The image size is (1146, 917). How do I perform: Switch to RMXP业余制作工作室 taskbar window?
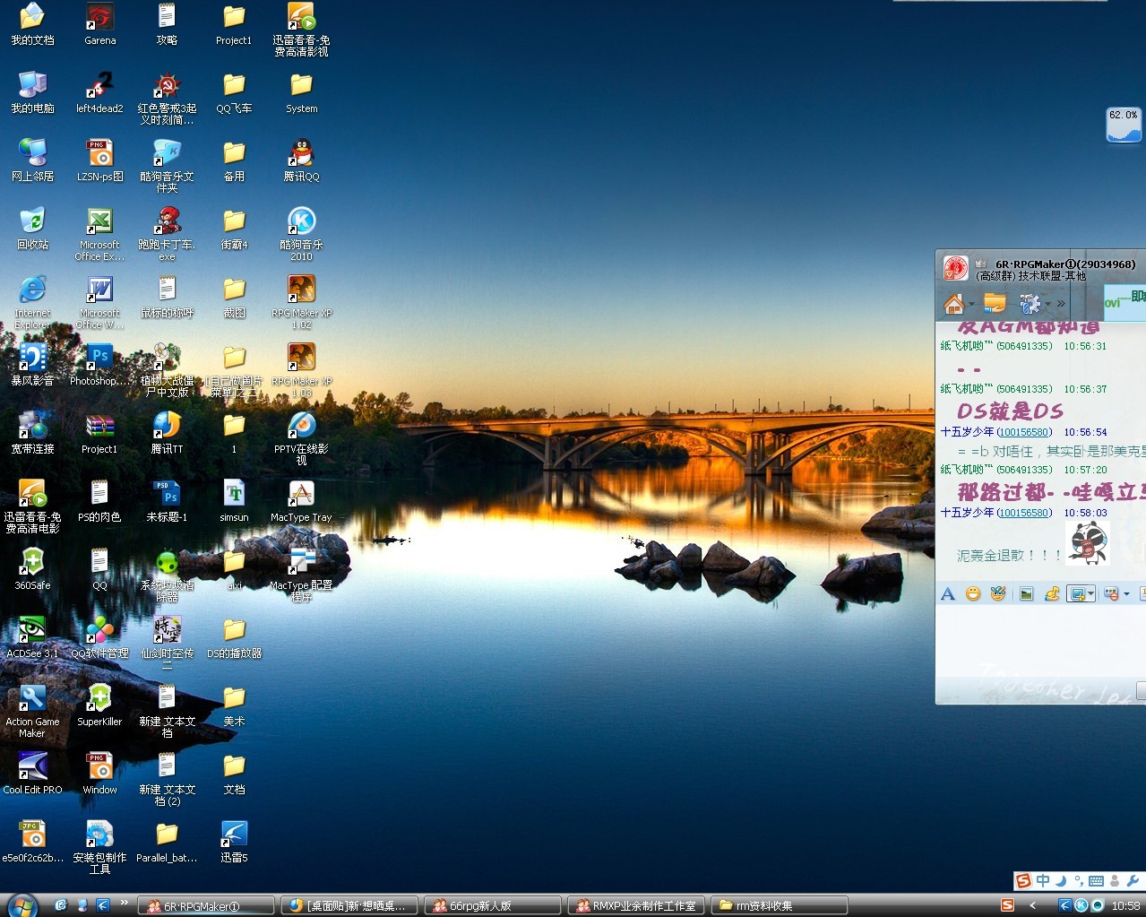(636, 906)
